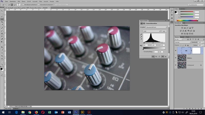Enable the 'Alle Ebenen aufnehmen' checkbox

pos(23,5)
